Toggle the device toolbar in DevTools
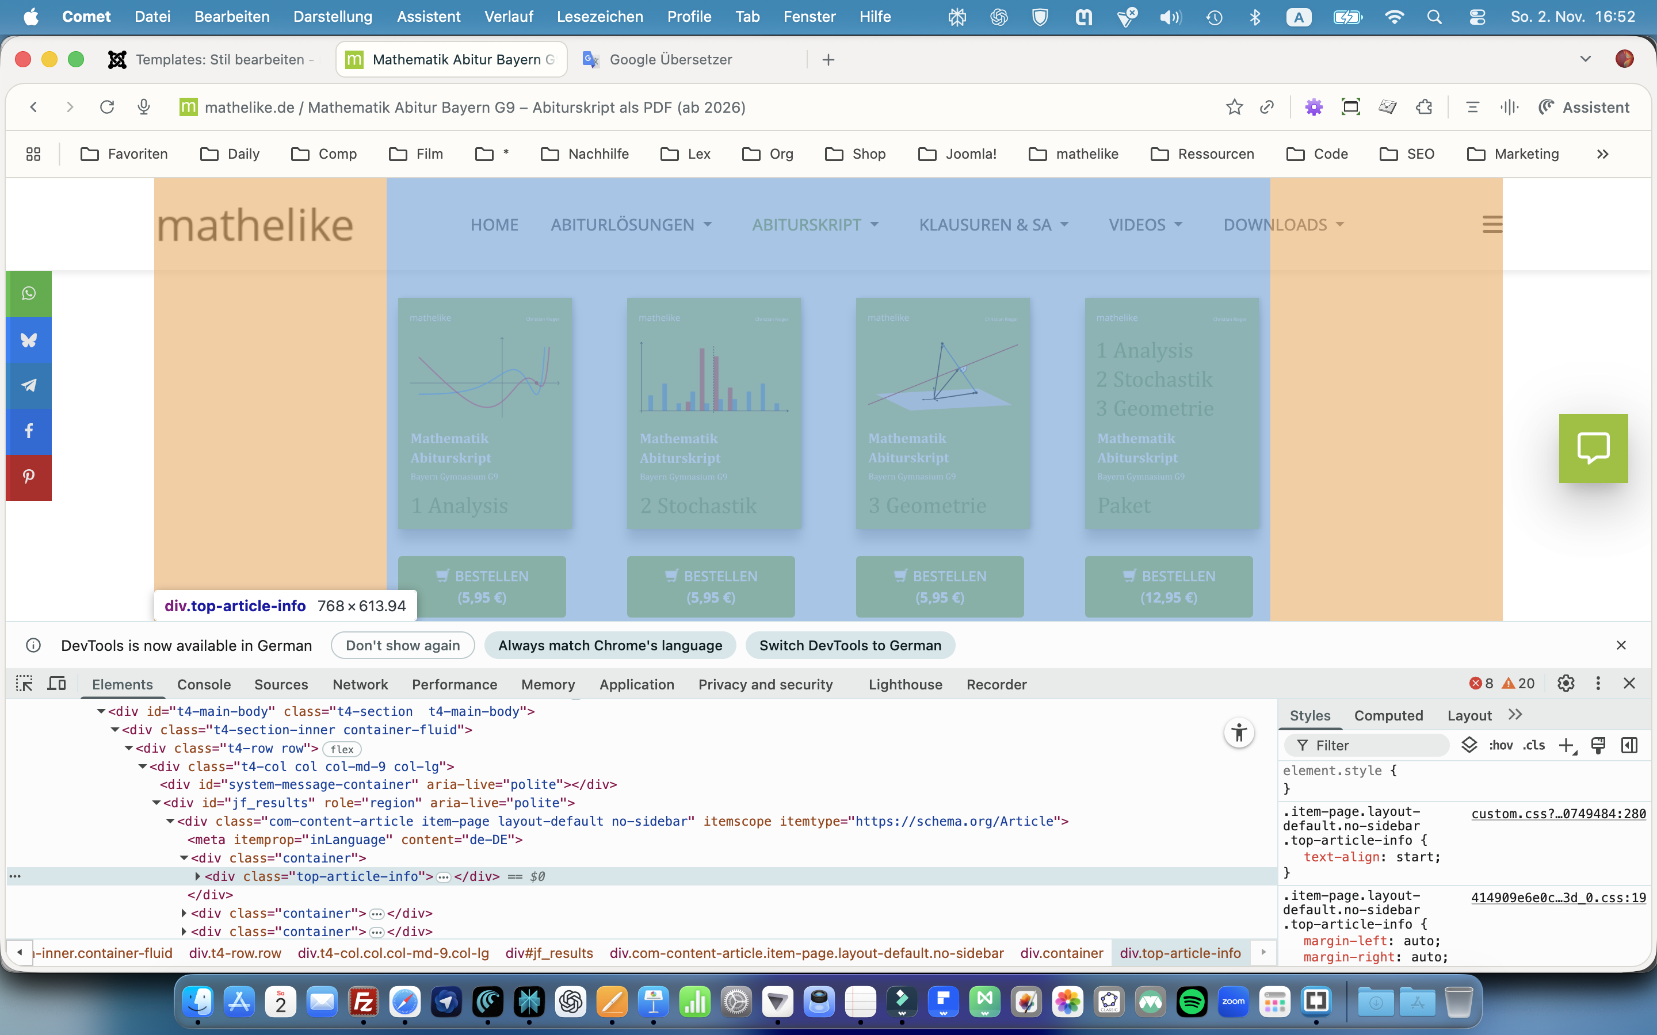 (x=57, y=683)
